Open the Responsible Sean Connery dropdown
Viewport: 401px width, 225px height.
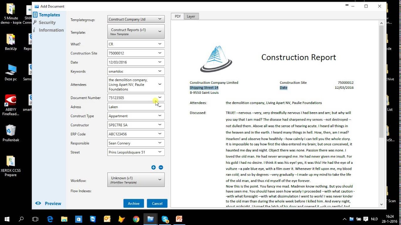click(160, 143)
